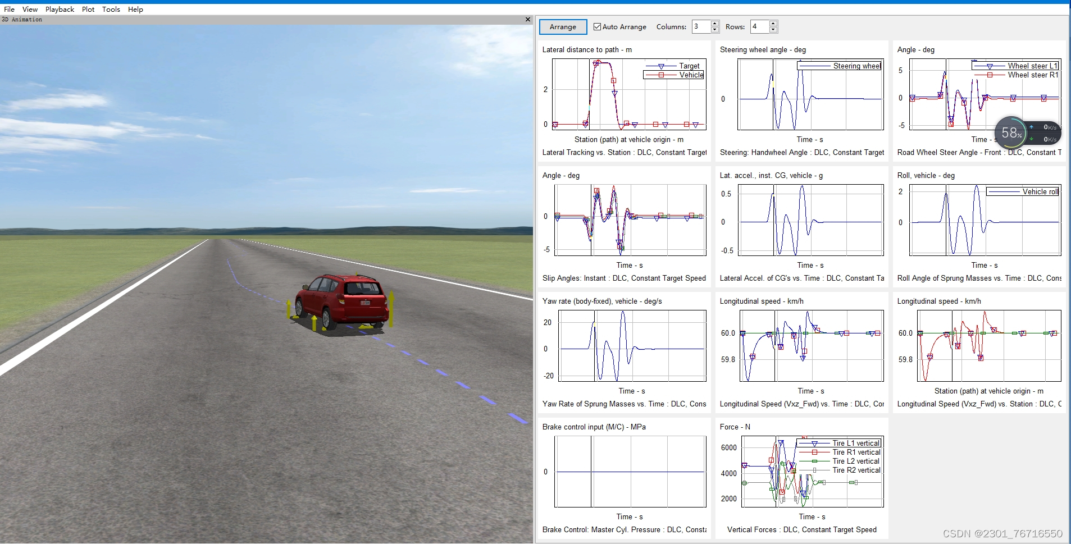
Task: Open the Playback menu
Action: [60, 9]
